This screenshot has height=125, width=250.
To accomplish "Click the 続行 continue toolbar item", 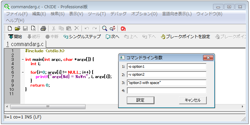I will (34, 37).
